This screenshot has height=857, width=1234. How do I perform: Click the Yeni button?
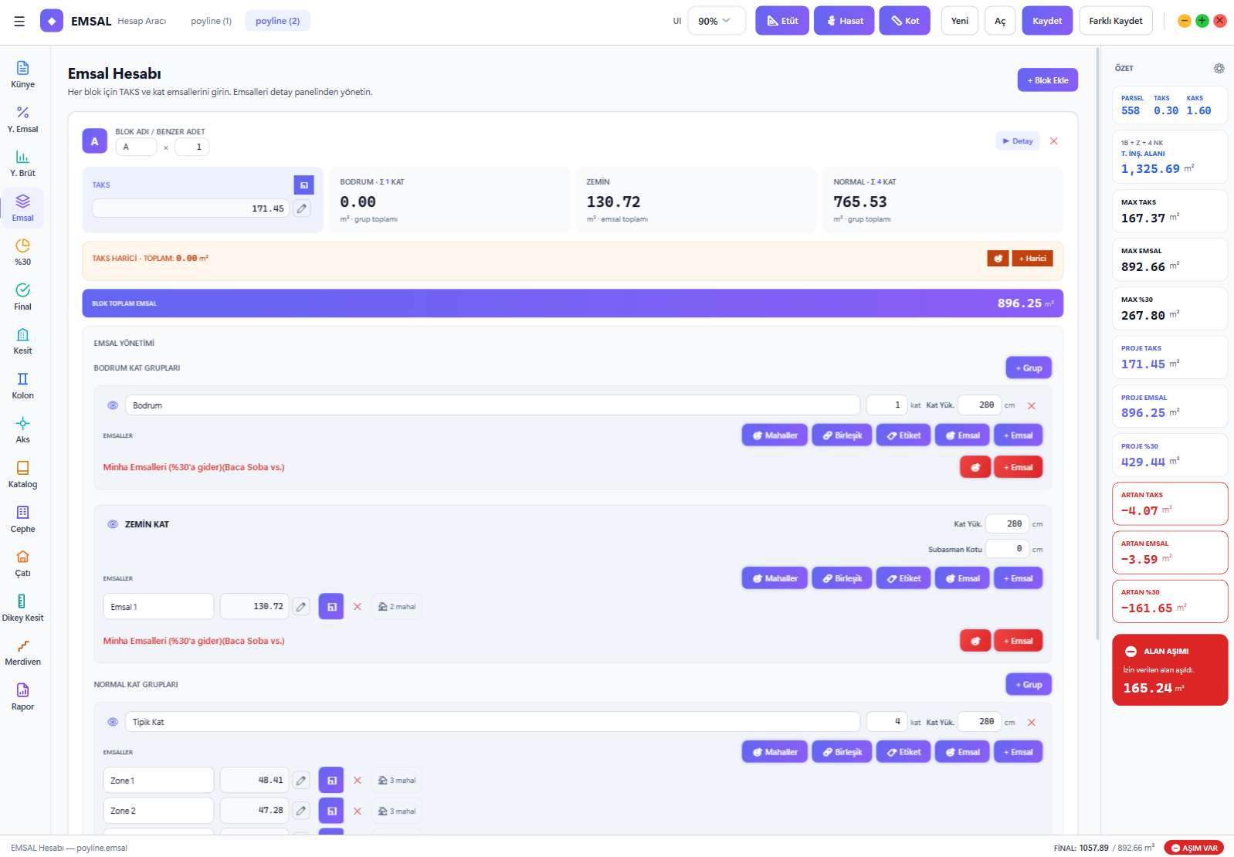click(x=960, y=21)
